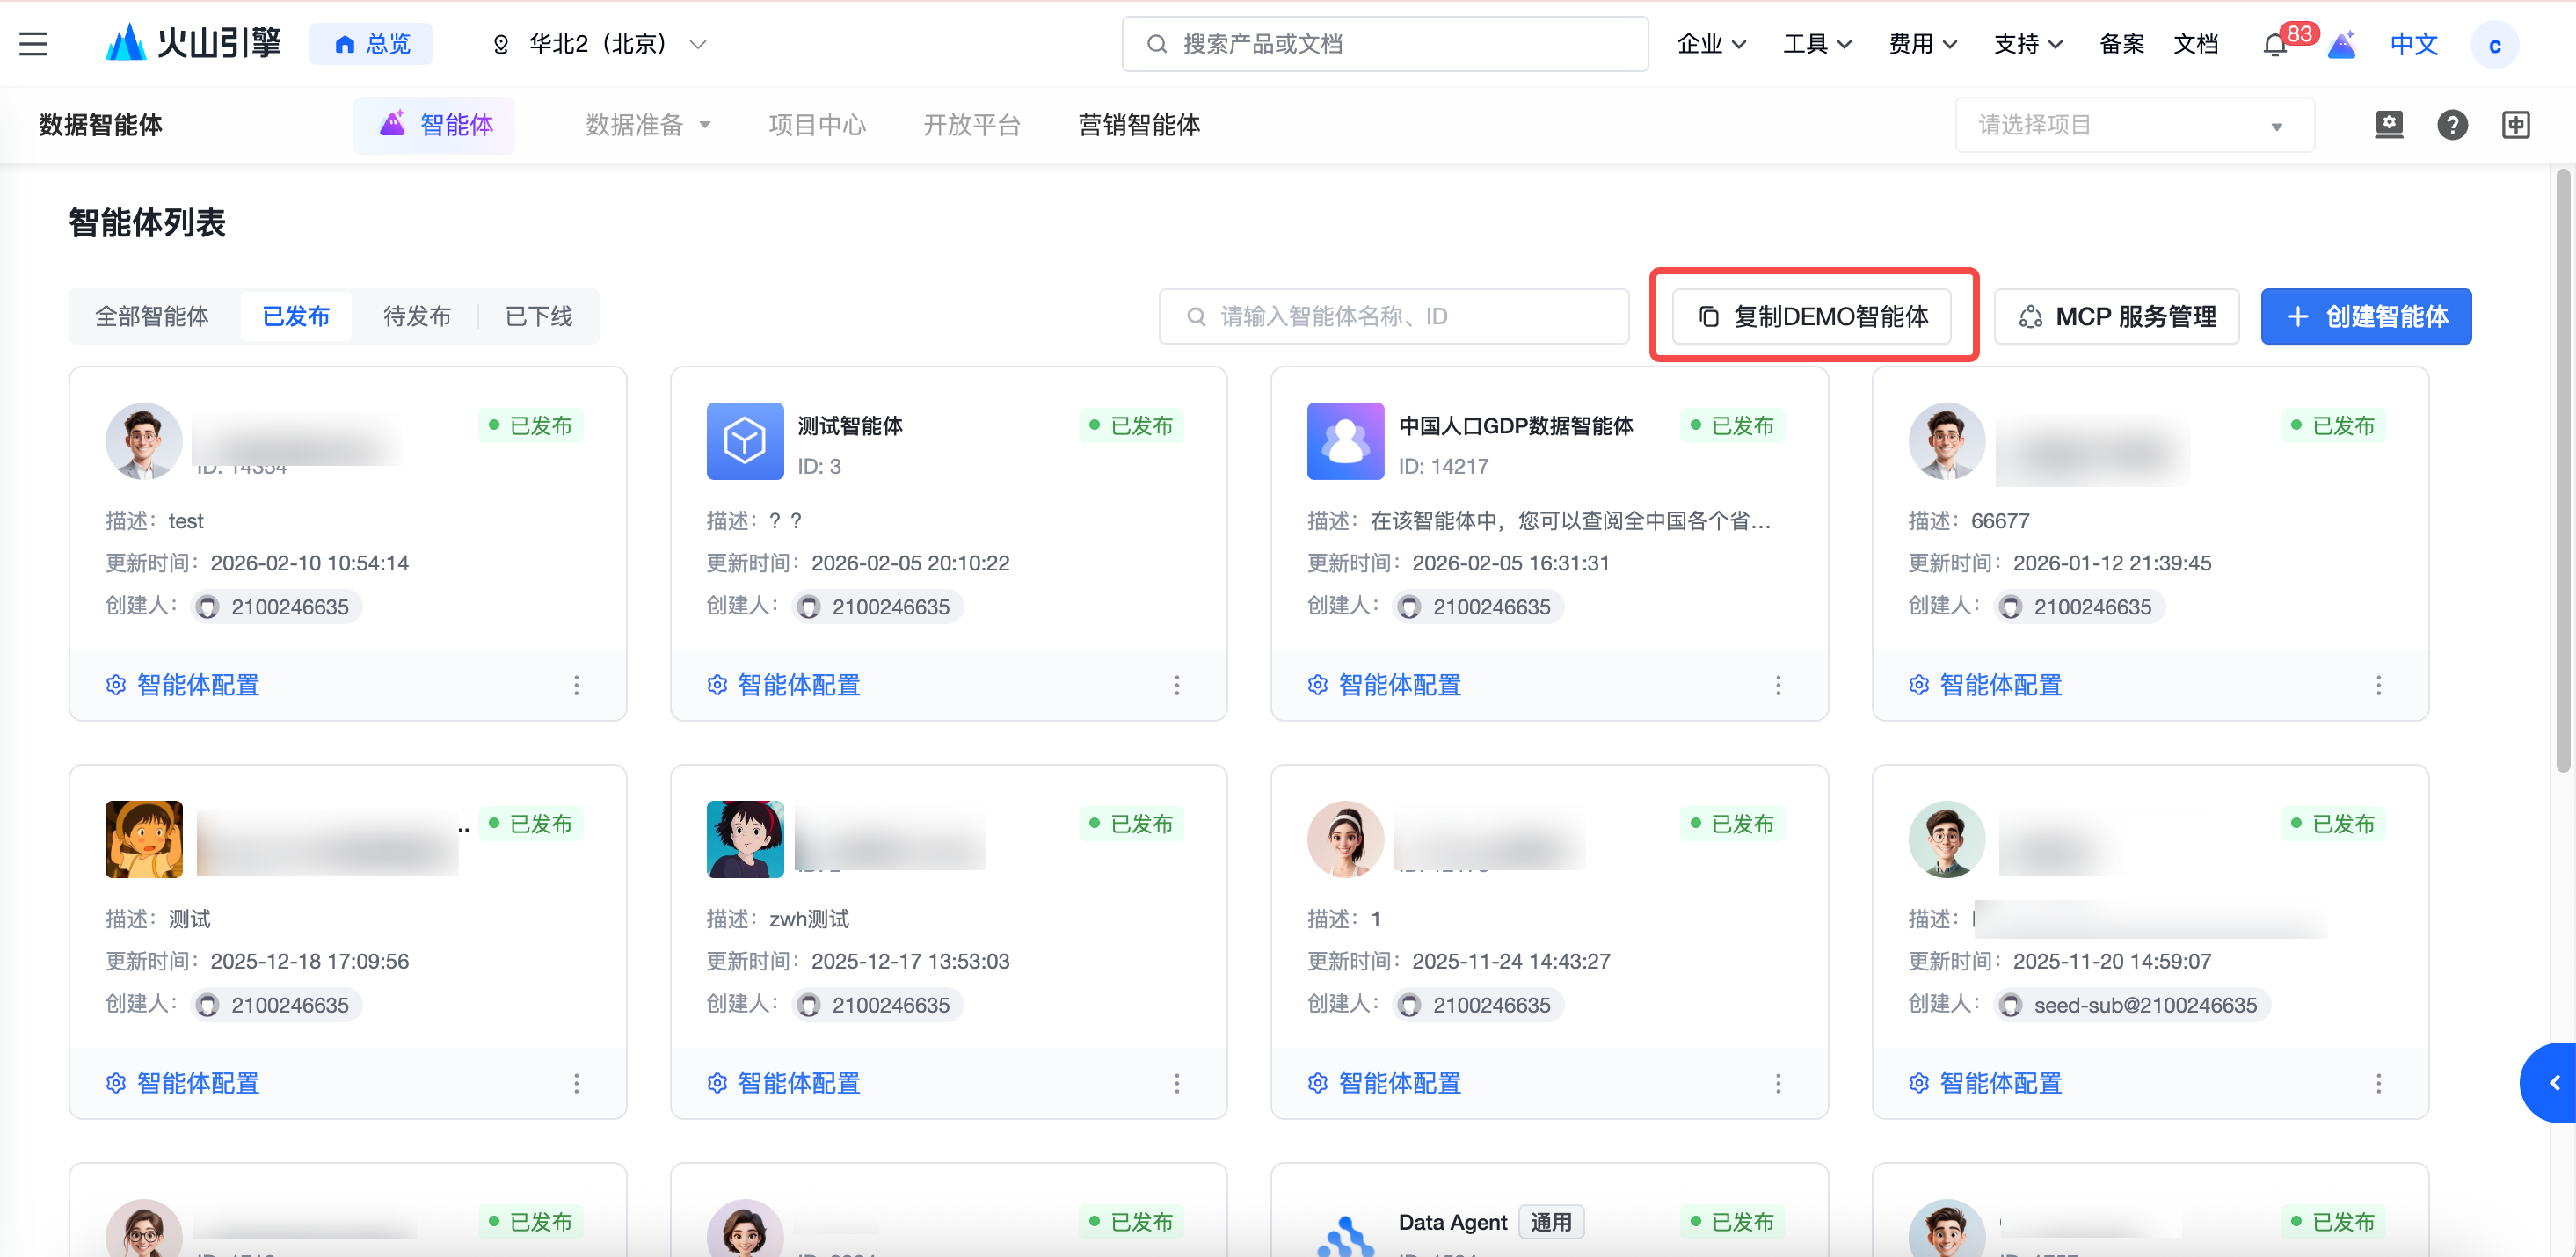Viewport: 2576px width, 1257px height.
Task: Click the monitor icon beside the project selector
Action: 2389,125
